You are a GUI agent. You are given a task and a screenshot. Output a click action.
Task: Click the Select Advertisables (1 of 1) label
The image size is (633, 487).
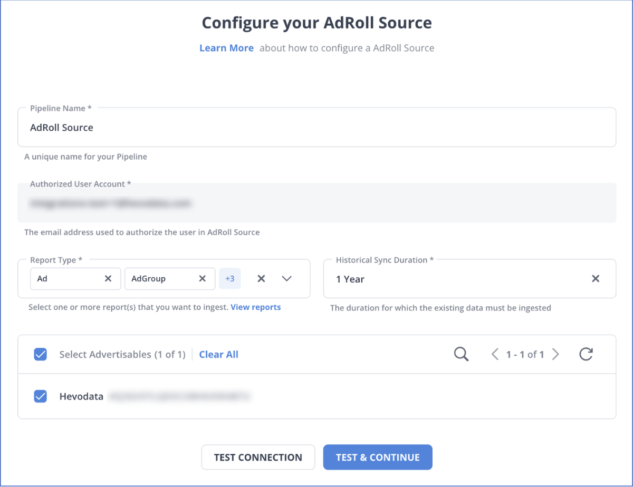coord(122,355)
